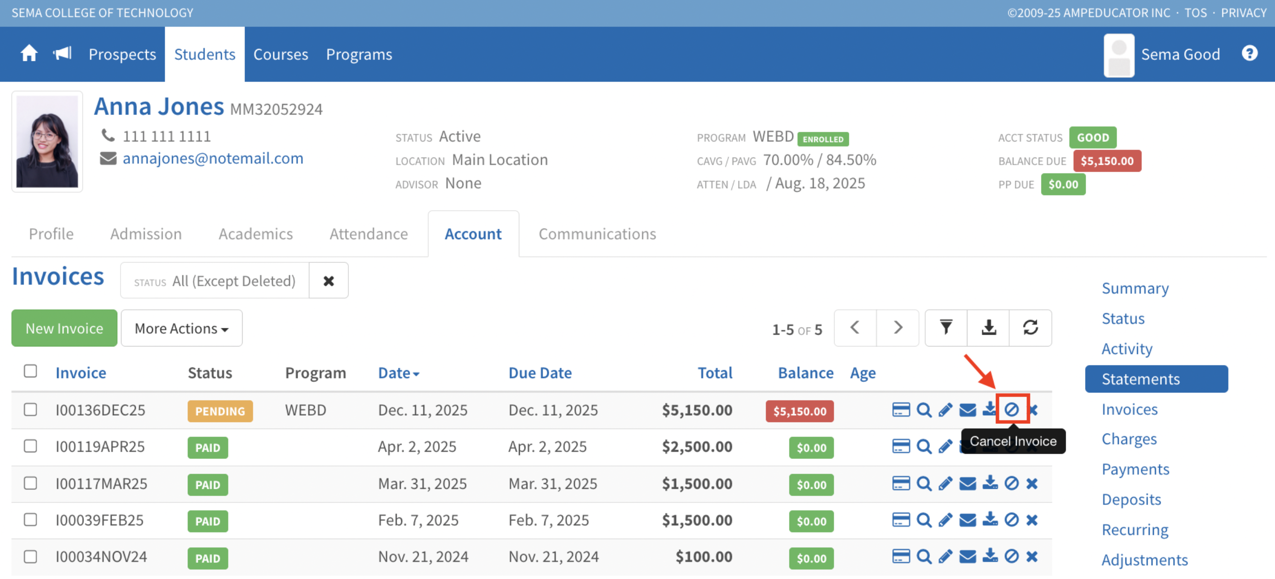Switch to the Academics tab
The width and height of the screenshot is (1275, 579).
tap(255, 233)
